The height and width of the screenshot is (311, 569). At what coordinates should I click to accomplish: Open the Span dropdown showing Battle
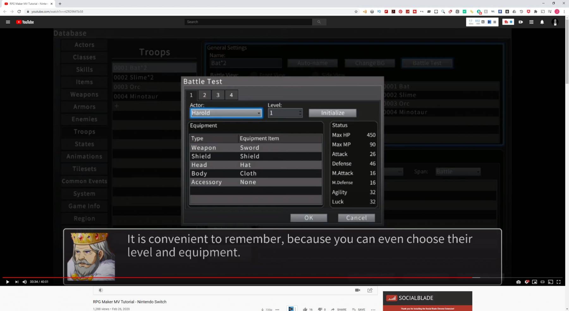pos(458,172)
